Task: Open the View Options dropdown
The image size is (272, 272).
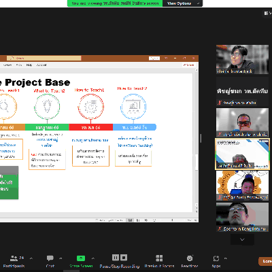Action: 182,3
